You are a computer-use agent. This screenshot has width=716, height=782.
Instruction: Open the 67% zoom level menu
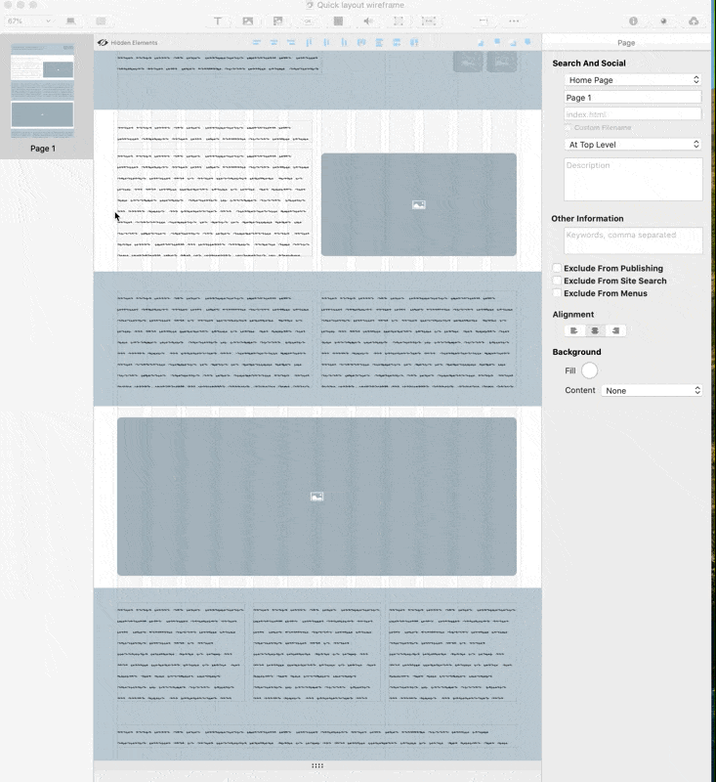[x=27, y=21]
